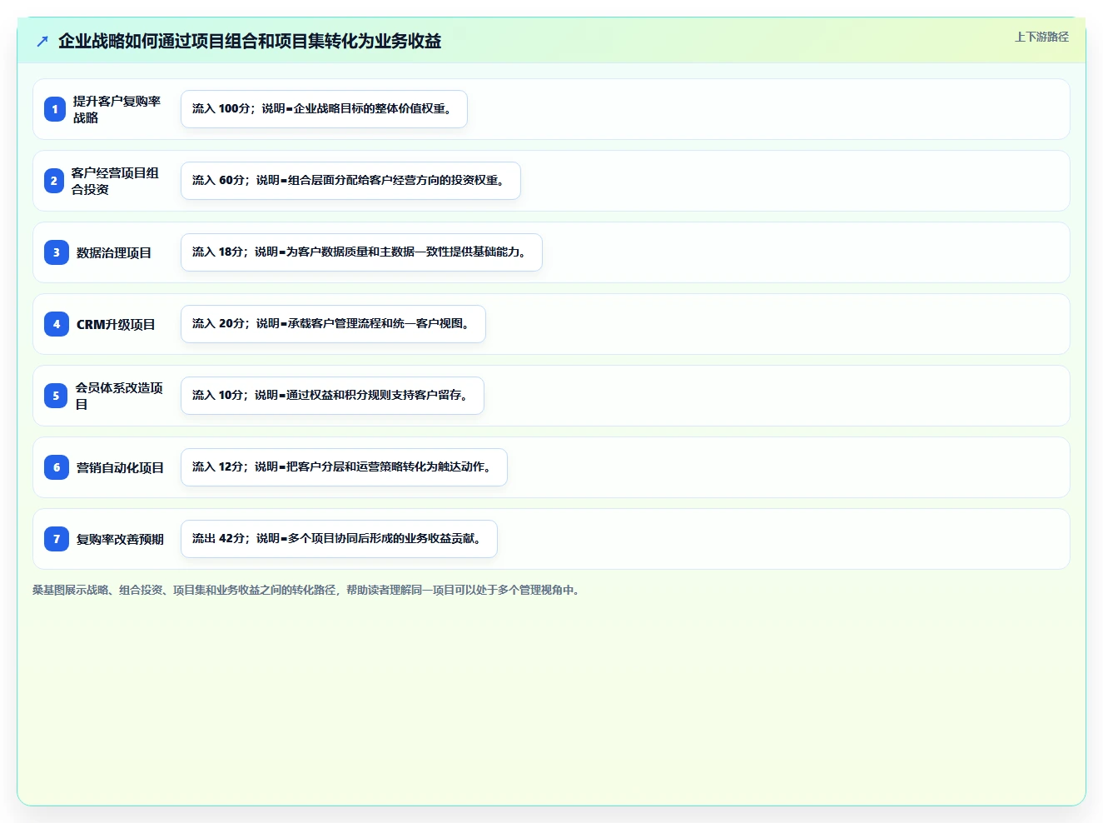Click the title 企业战略如何通过项目组合和项目集转化为业务收益
This screenshot has width=1103, height=823.
(250, 41)
